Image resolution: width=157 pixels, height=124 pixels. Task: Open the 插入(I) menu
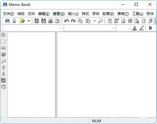click(73, 14)
